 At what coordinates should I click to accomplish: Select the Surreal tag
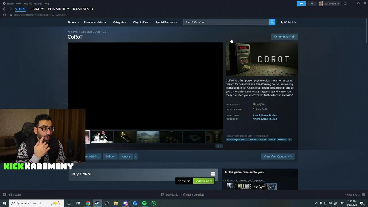pos(253,140)
